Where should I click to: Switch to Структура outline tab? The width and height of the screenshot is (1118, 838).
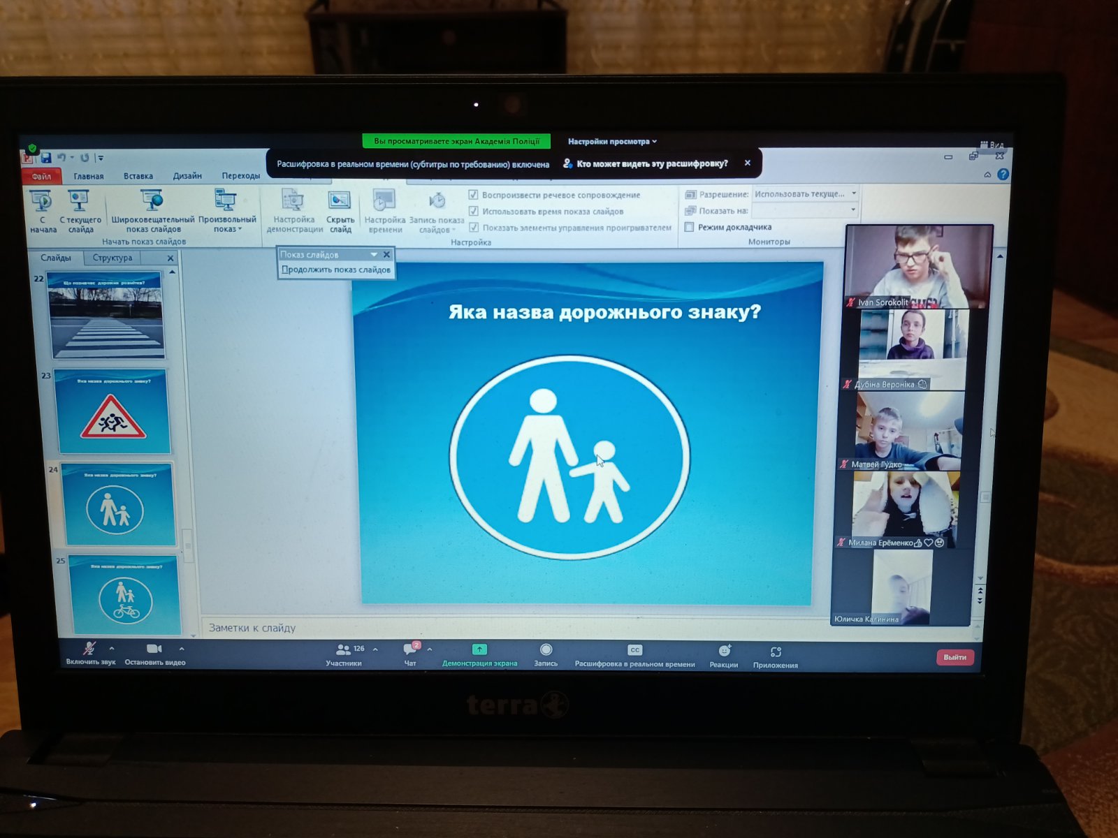(x=112, y=258)
